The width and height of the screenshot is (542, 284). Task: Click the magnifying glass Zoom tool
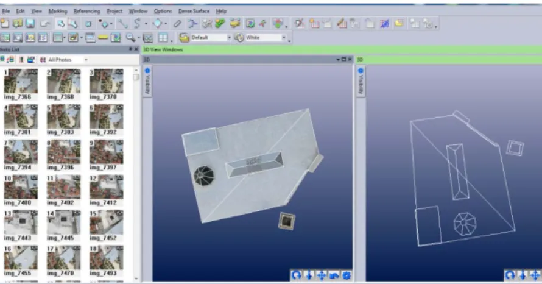[130, 37]
